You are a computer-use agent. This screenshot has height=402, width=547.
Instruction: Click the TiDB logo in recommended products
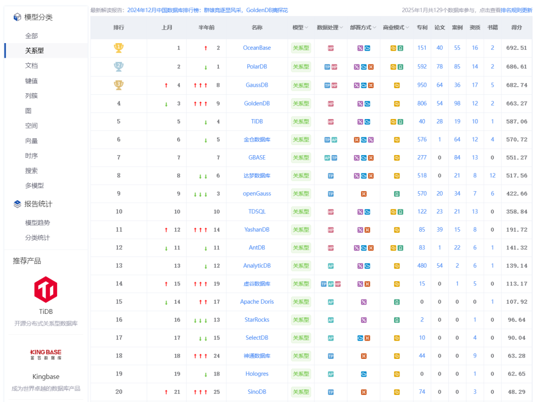point(46,289)
